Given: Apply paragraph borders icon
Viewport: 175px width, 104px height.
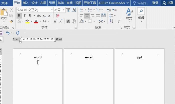Looking at the screenshot, I should [90, 21].
